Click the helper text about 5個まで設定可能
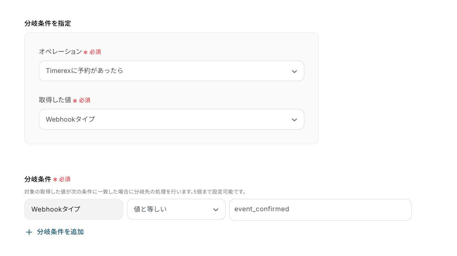This screenshot has height=256, width=457. click(134, 192)
